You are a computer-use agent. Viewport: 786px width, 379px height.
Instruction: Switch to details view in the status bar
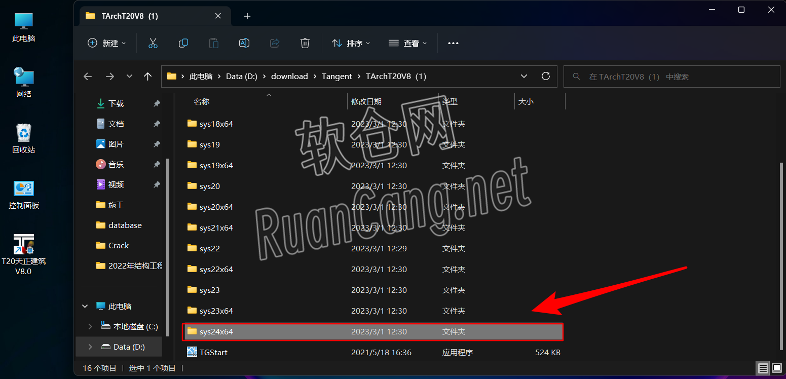point(763,368)
